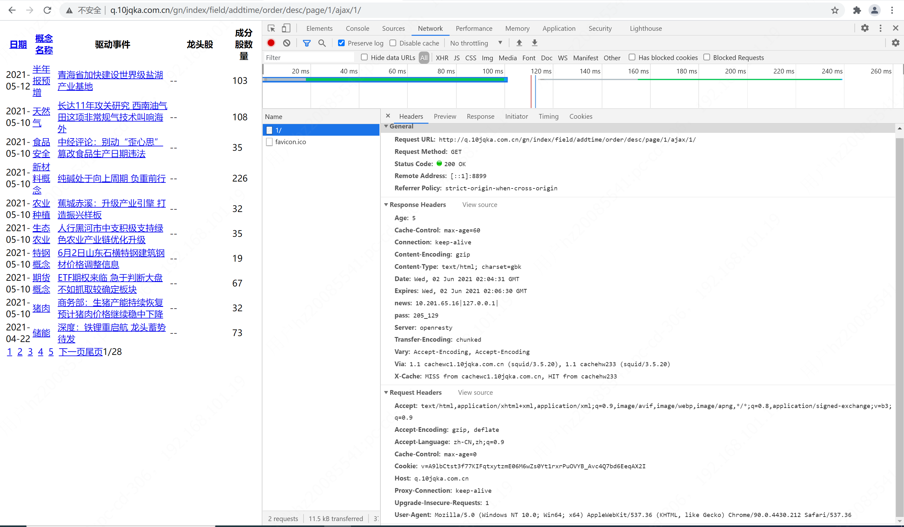Collapse the Request Headers section
The height and width of the screenshot is (527, 904).
point(386,392)
